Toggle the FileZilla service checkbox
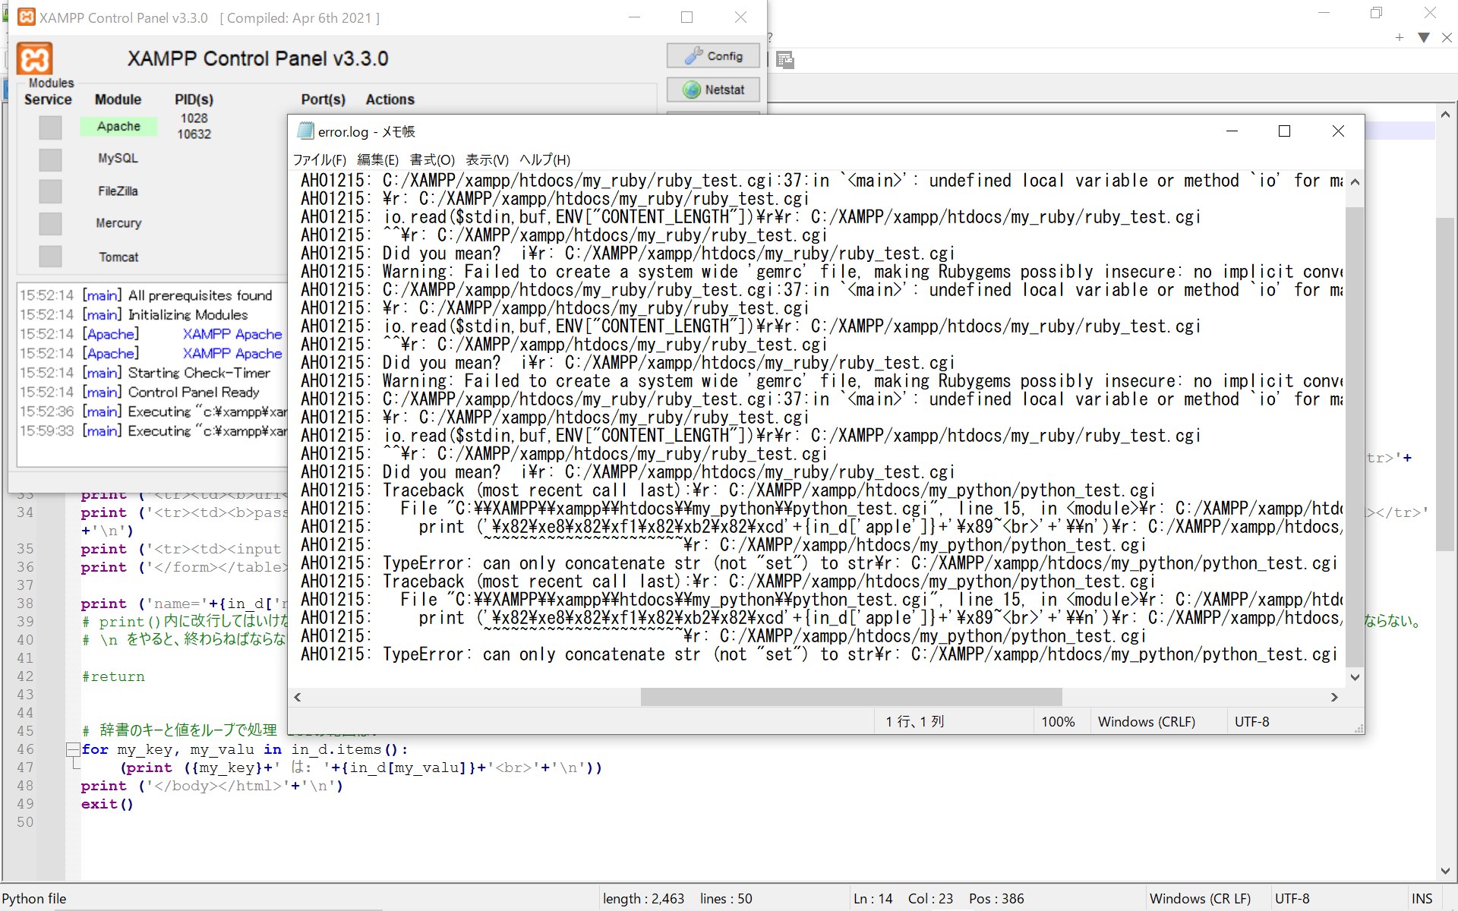The width and height of the screenshot is (1458, 911). coord(50,191)
